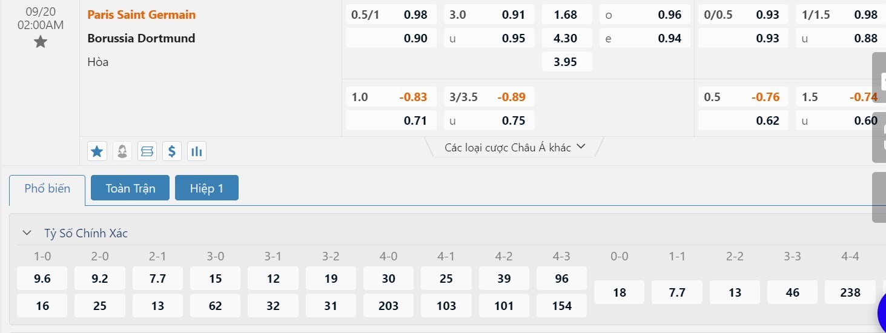The height and width of the screenshot is (333, 886).
Task: Select the 4-3 score odds 96
Action: 562,279
